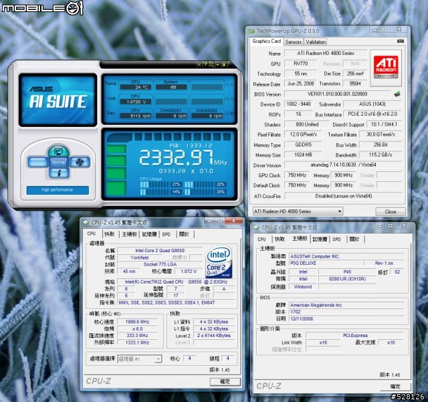Select the CPU tab in left CPU-Z window
This screenshot has width=428, height=402.
point(92,233)
